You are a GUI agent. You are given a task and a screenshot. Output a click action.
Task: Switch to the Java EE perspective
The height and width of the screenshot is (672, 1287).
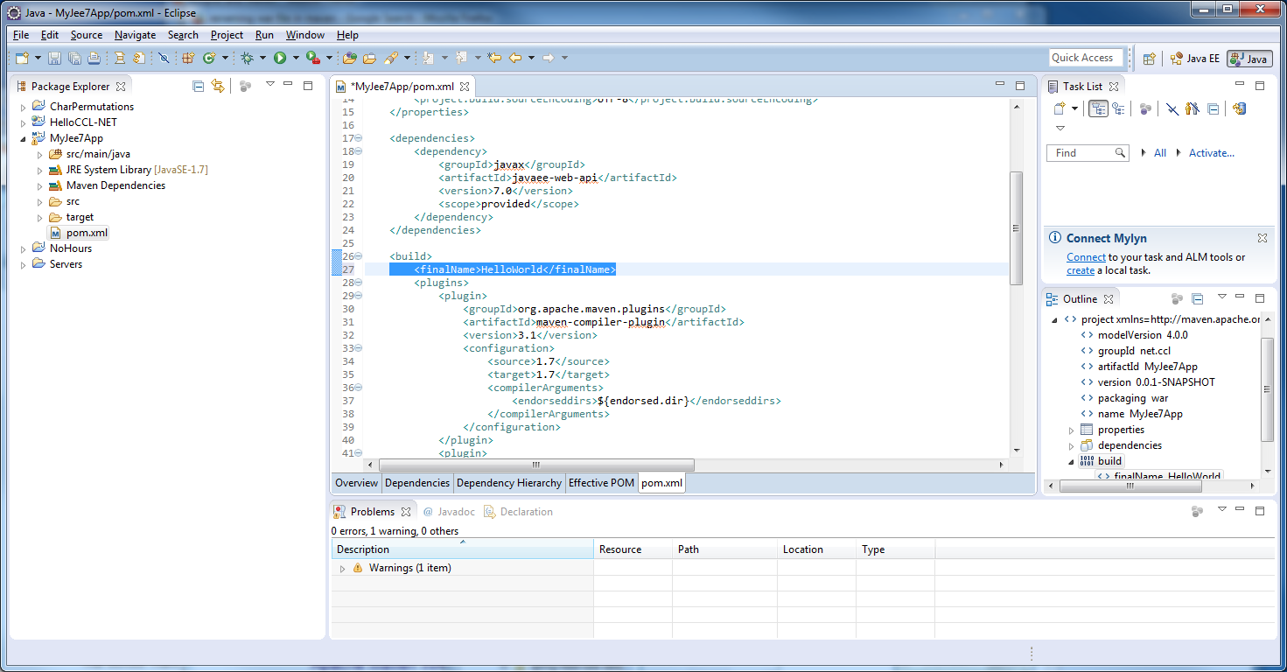(x=1194, y=59)
